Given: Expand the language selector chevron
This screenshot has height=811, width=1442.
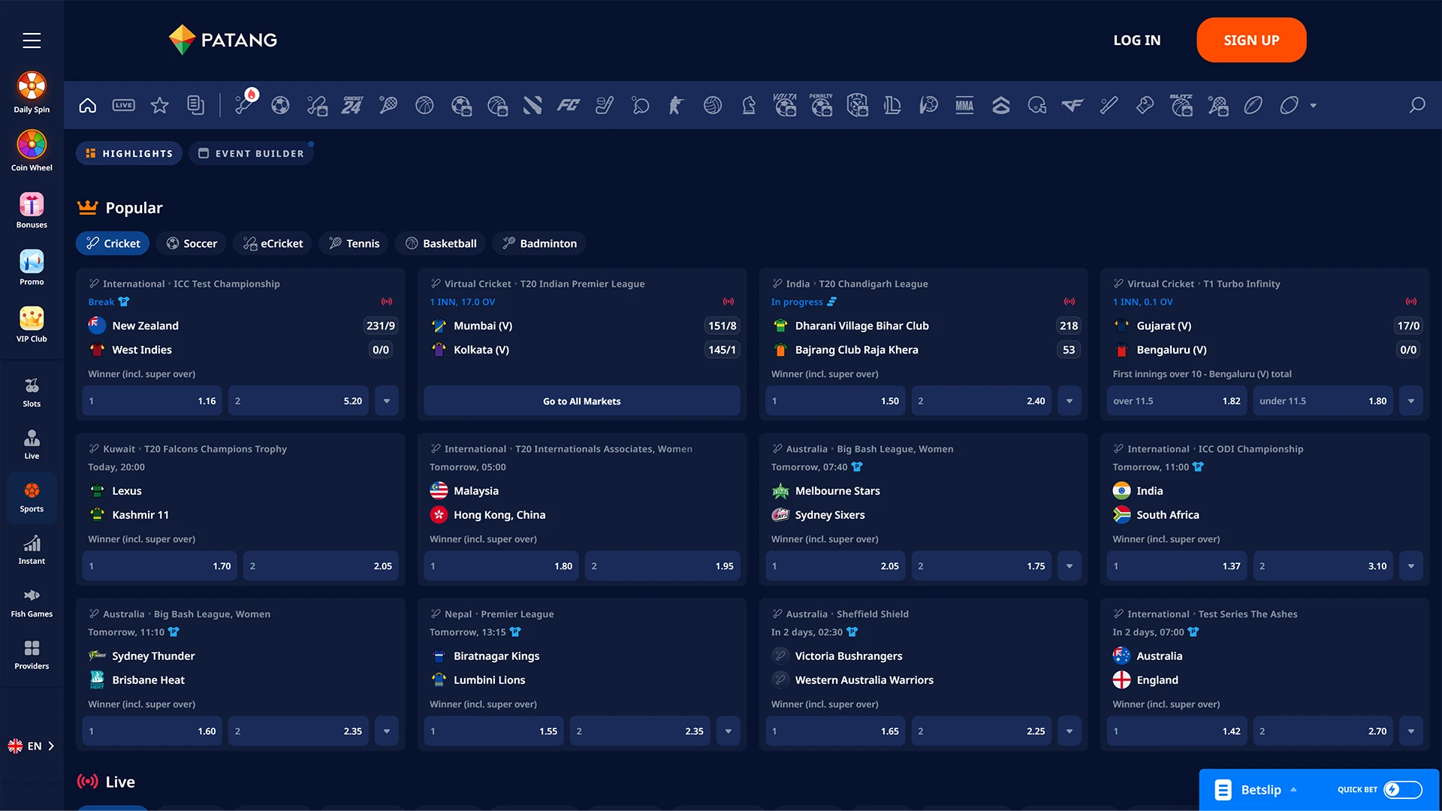Looking at the screenshot, I should (52, 746).
